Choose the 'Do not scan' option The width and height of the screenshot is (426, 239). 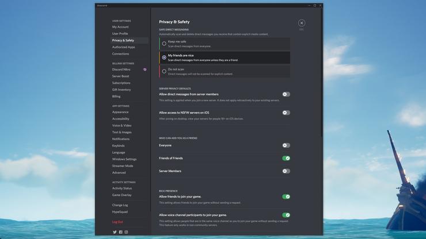pos(164,71)
